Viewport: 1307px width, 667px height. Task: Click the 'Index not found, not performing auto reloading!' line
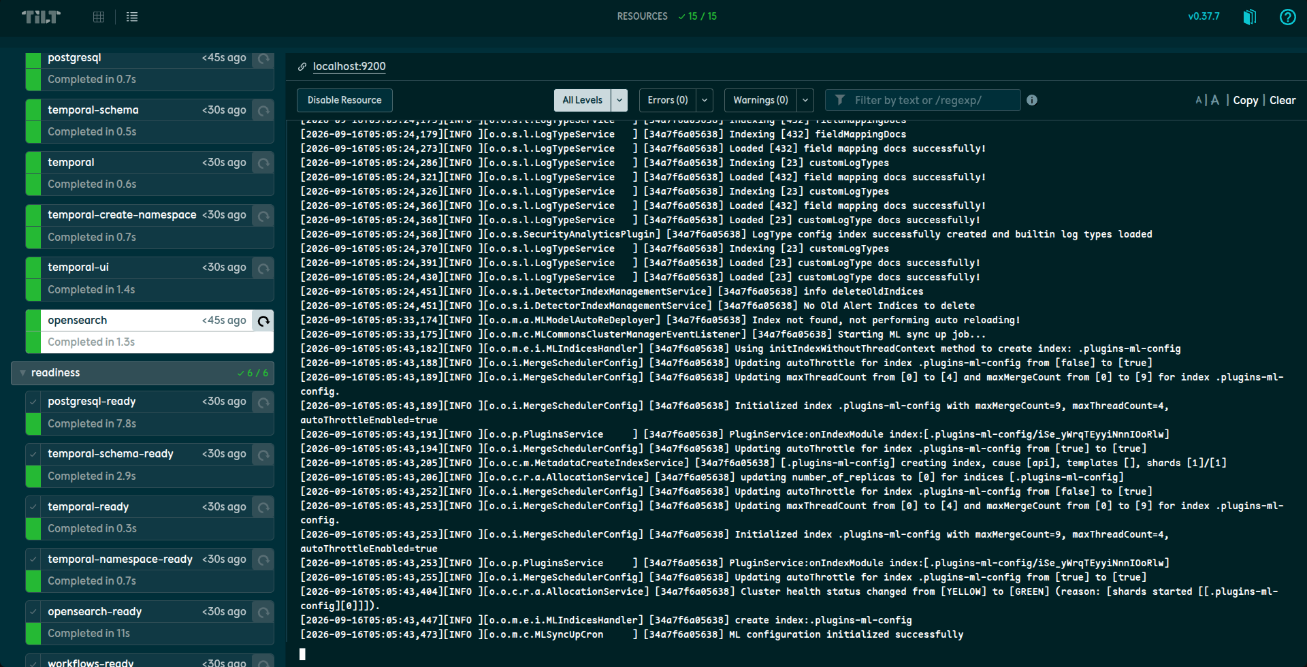660,320
